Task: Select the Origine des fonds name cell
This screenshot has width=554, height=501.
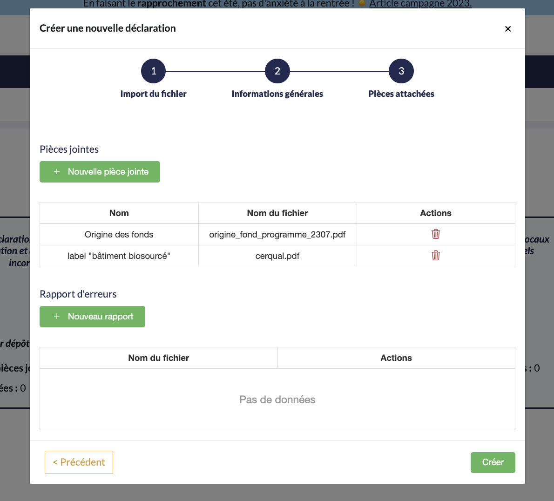Action: [119, 235]
